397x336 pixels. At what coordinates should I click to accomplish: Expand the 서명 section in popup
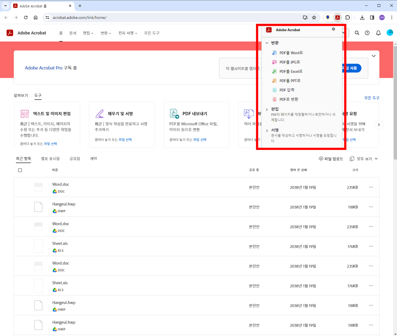tap(267, 131)
